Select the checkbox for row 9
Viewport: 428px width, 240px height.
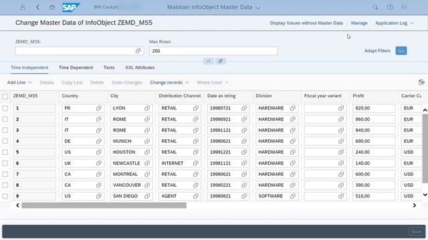(5, 196)
